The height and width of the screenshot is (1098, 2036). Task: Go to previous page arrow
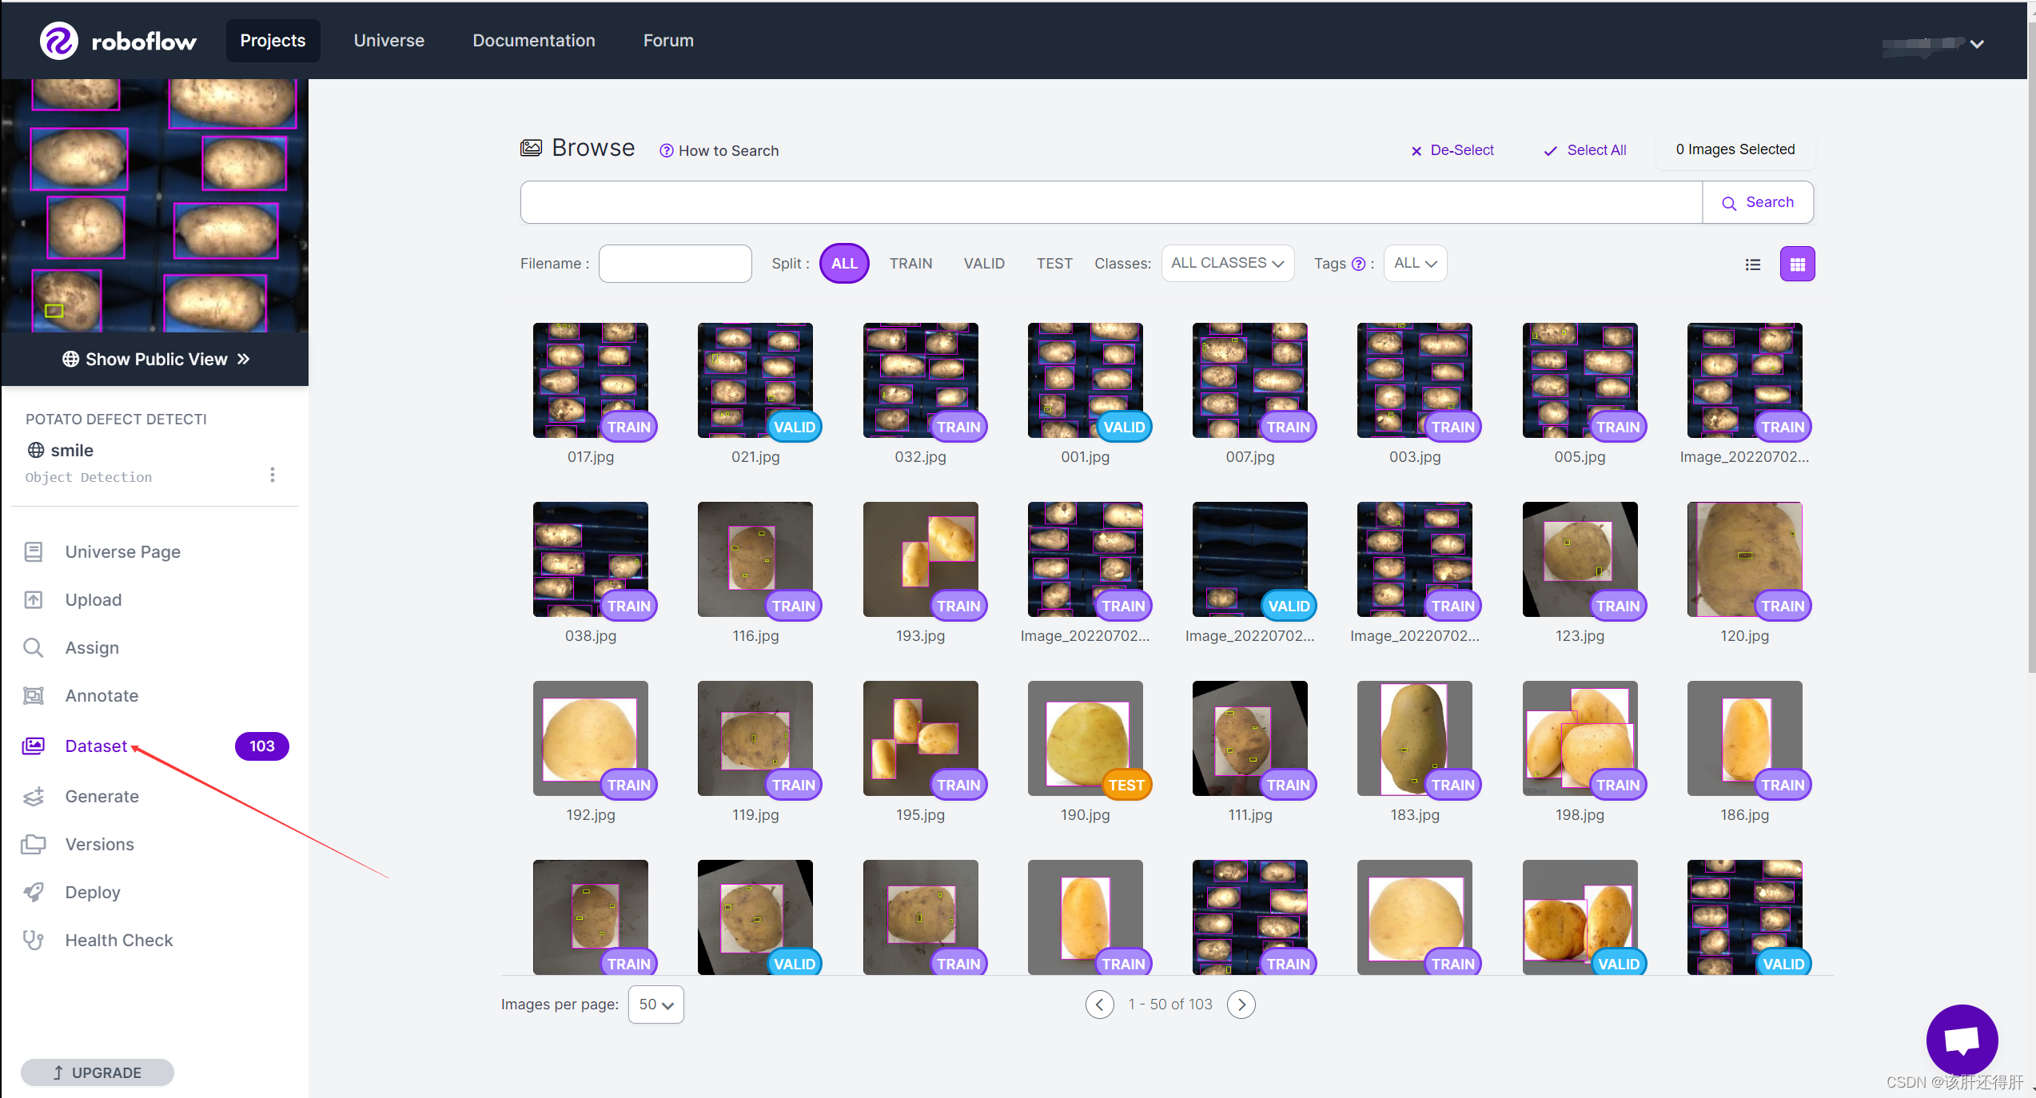coord(1099,1005)
